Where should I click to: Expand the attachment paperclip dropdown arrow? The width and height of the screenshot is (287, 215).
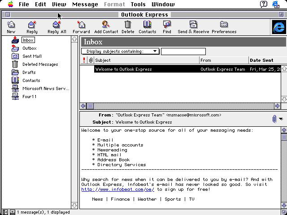point(281,119)
